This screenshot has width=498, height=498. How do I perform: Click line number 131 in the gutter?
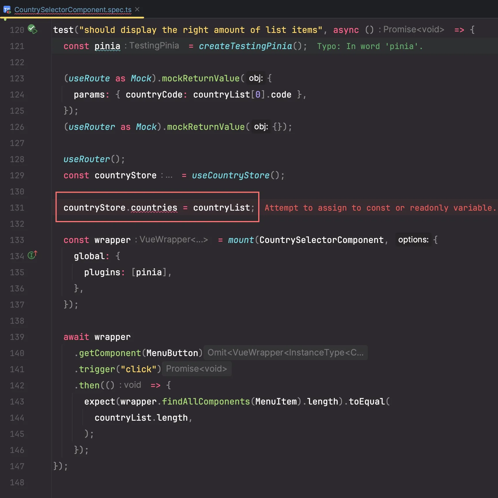pos(17,208)
